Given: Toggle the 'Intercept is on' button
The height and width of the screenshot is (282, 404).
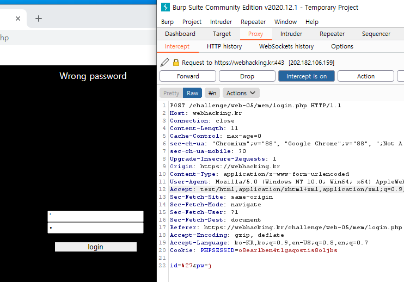Looking at the screenshot, I should [x=307, y=76].
